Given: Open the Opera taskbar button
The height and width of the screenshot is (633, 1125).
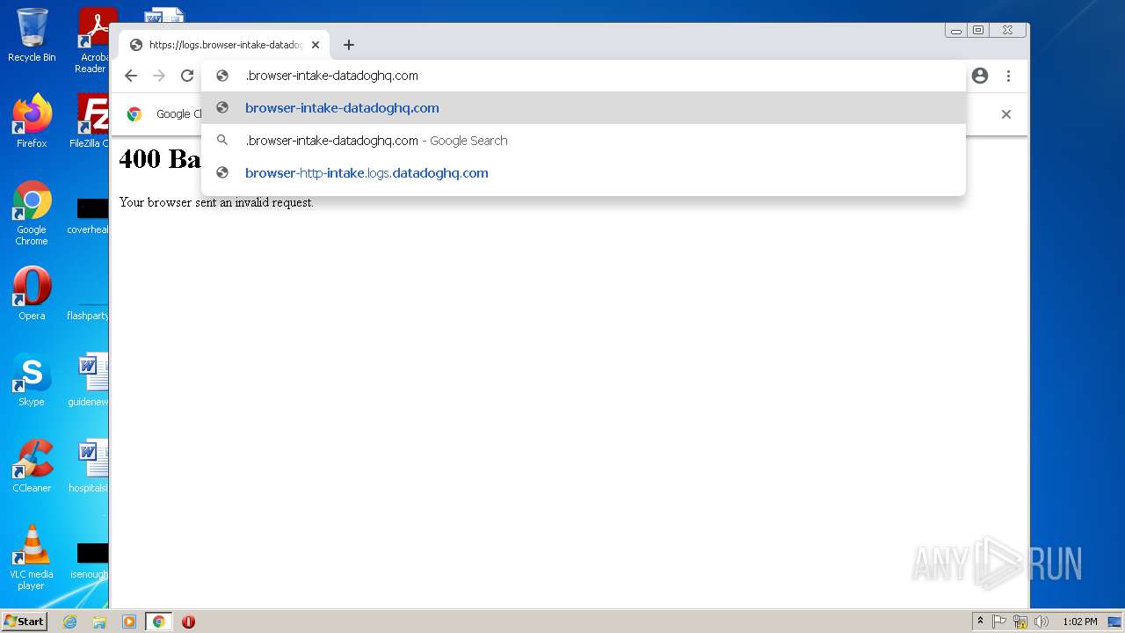Looking at the screenshot, I should coord(188,622).
